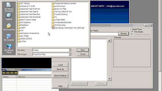Choose LiveAsset Presenter radio option

tap(132, 34)
